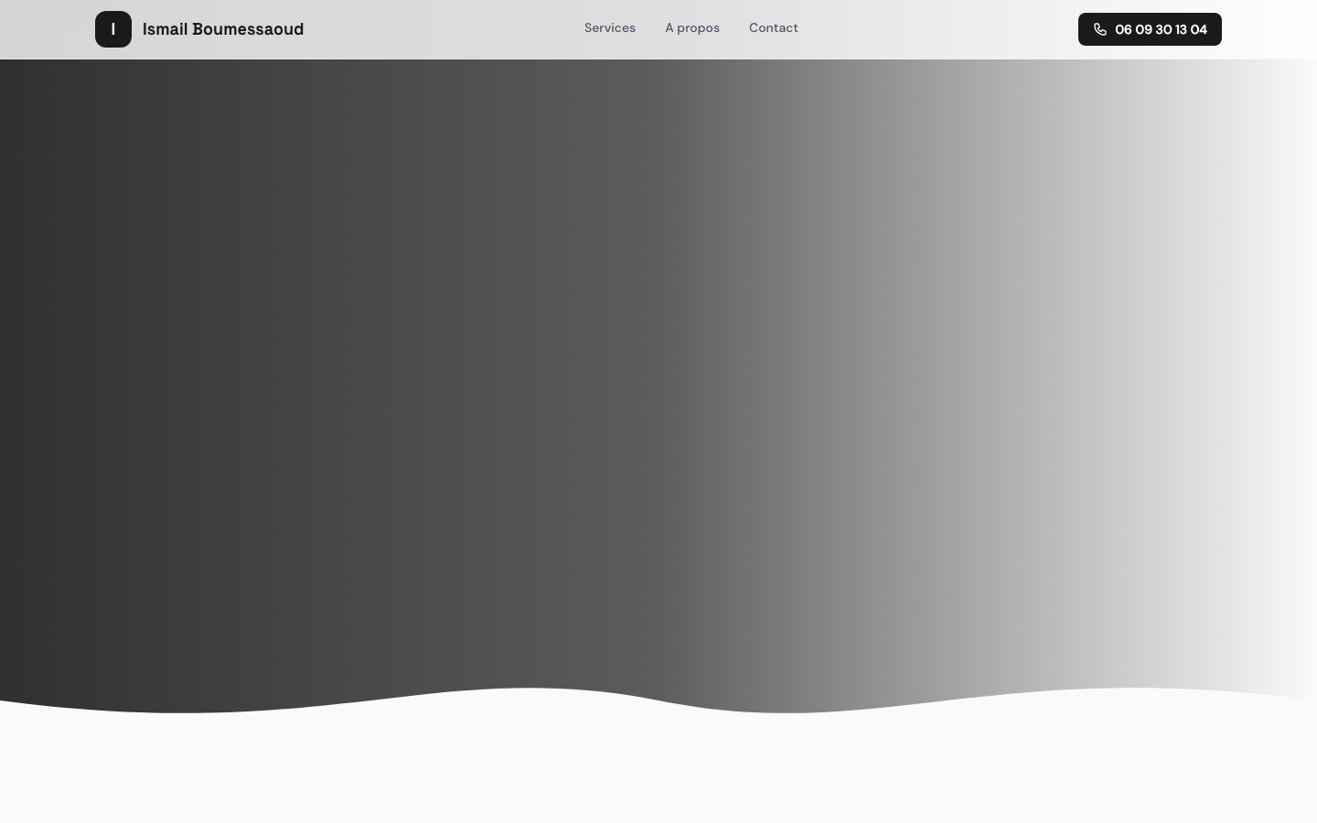The image size is (1317, 823).
Task: Open the Services section
Action: point(609,28)
